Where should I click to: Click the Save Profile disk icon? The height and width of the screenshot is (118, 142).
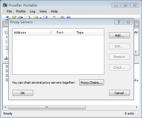[x=45, y=17]
